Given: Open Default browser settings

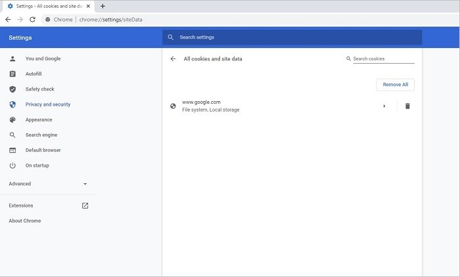Looking at the screenshot, I should (43, 150).
